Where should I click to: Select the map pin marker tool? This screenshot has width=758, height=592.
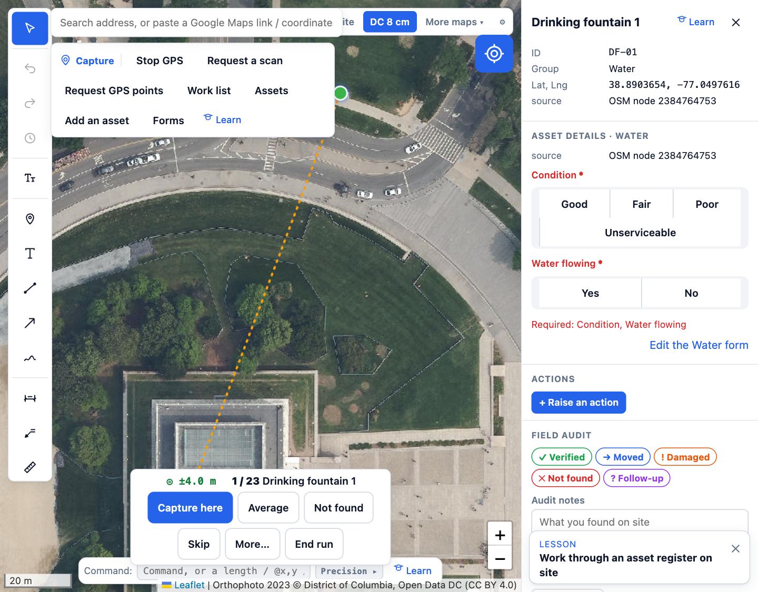coord(30,219)
